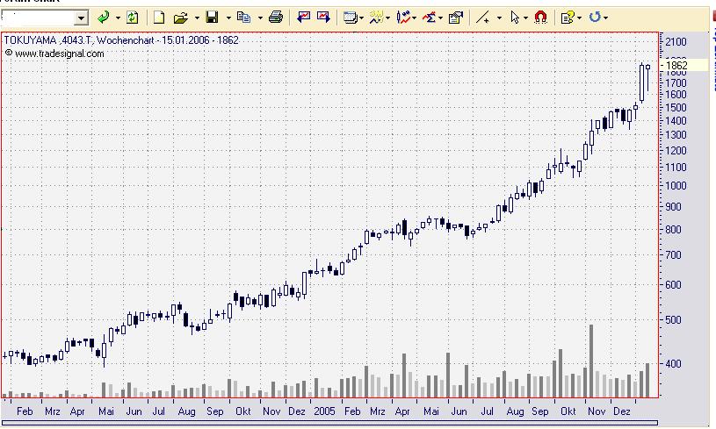The height and width of the screenshot is (429, 716).
Task: Expand the lightbulb tips dropdown arrow
Action: tap(580, 18)
